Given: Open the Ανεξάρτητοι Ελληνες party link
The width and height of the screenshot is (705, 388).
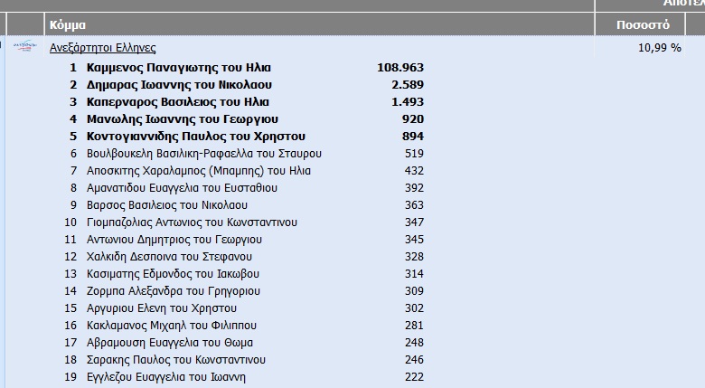Looking at the screenshot, I should click(102, 48).
